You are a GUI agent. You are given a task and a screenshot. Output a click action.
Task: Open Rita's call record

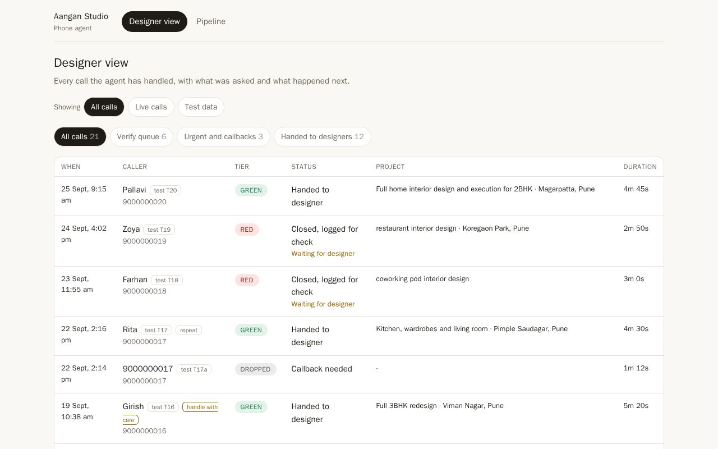[x=359, y=336]
